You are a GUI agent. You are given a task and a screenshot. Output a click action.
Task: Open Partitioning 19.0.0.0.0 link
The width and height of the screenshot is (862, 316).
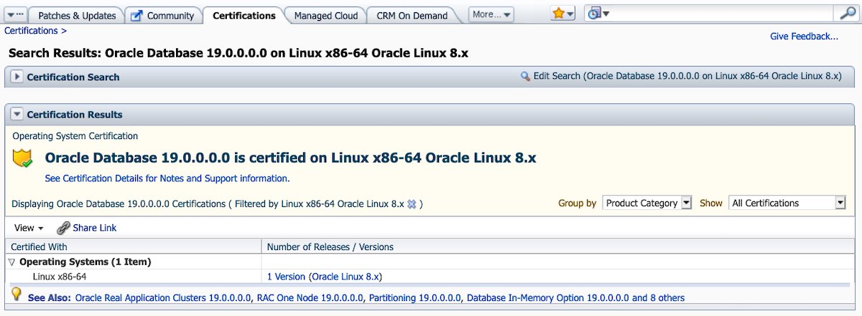(x=415, y=297)
